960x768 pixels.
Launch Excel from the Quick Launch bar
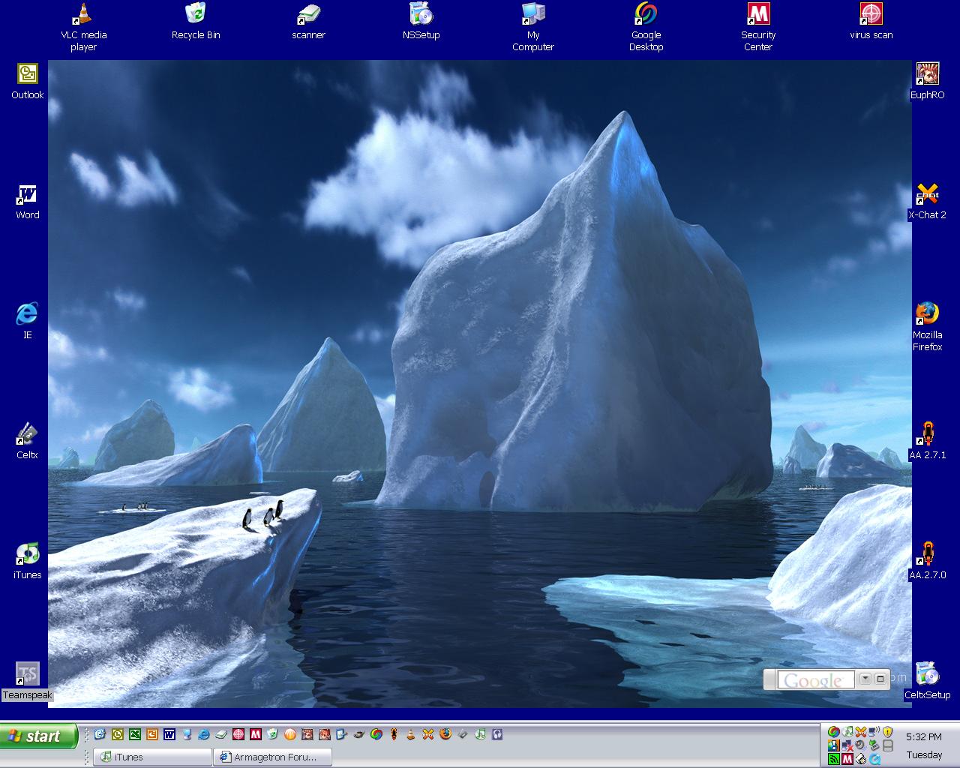pos(135,734)
